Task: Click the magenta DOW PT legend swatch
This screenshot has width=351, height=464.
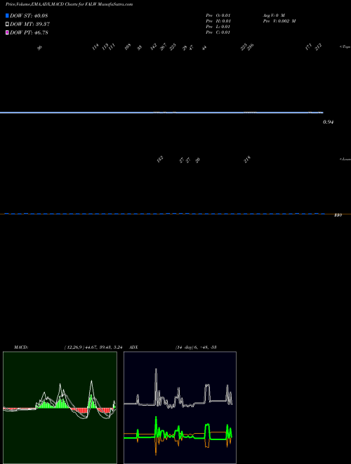Action: tap(7, 32)
